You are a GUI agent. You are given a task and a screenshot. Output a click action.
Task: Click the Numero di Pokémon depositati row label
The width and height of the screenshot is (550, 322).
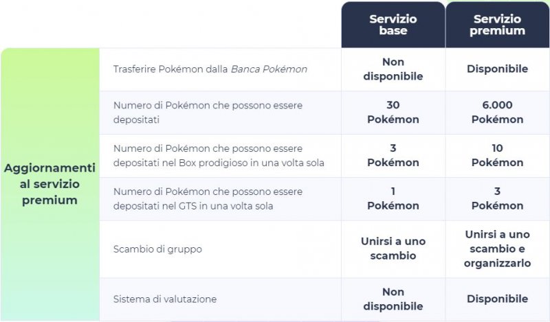click(208, 113)
